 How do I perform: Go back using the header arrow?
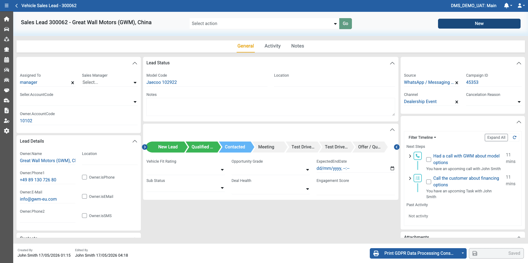click(x=17, y=5)
